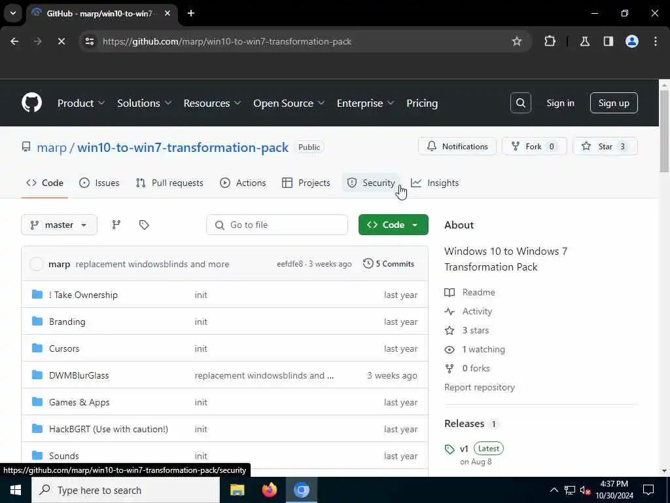Click the GitHub octocat logo
The height and width of the screenshot is (503, 670).
[x=31, y=103]
